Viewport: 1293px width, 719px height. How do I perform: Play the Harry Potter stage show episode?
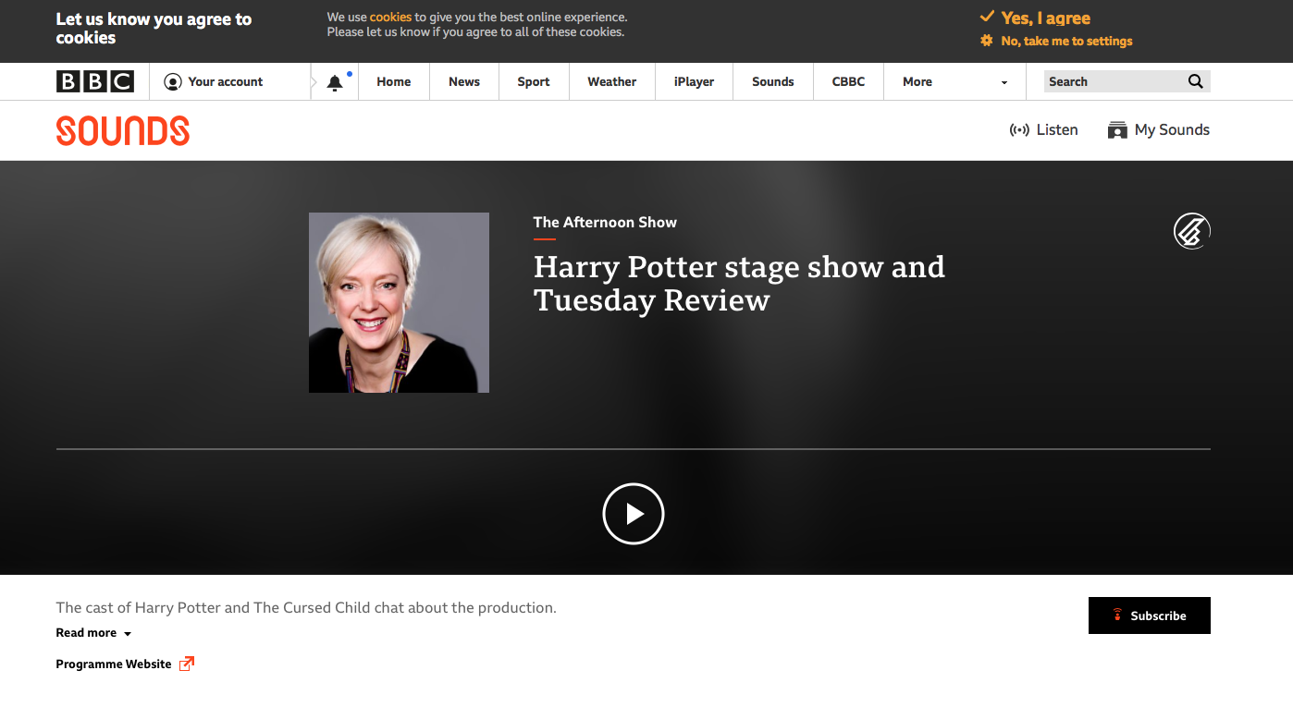(x=634, y=514)
